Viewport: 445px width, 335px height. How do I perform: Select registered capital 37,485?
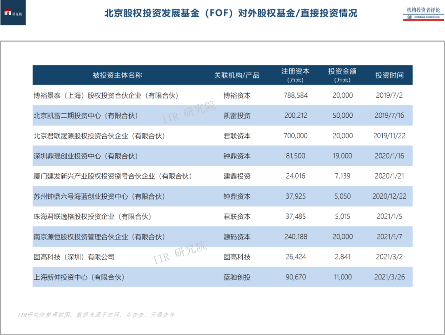(295, 217)
